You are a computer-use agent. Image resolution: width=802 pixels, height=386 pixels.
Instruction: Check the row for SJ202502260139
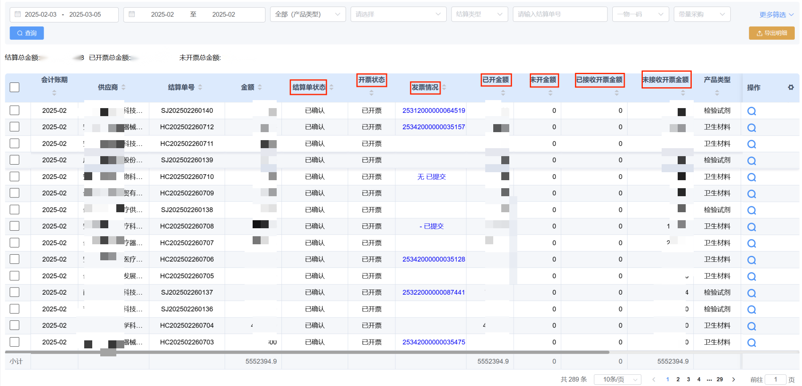pos(14,160)
